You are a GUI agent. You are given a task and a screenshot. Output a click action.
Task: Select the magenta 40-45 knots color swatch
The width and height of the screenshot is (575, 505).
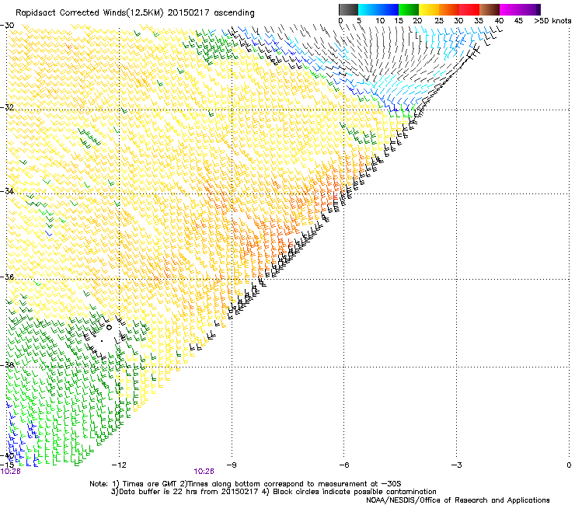pyautogui.click(x=510, y=9)
